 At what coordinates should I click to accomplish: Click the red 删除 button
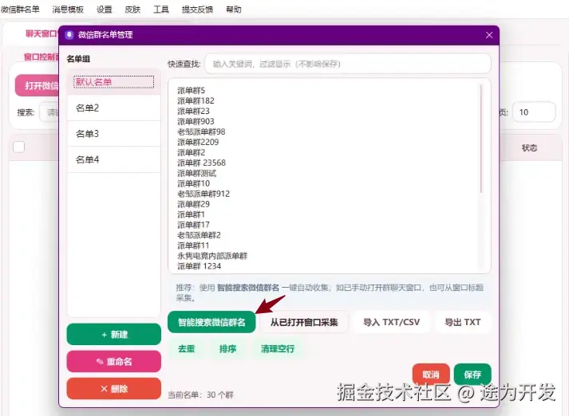pyautogui.click(x=114, y=388)
